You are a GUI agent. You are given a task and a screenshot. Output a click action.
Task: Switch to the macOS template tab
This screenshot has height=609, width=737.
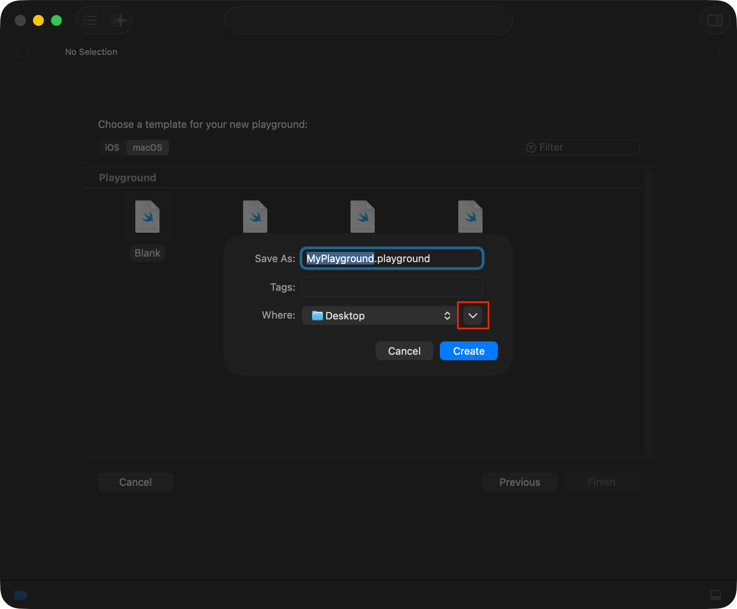[x=147, y=148]
